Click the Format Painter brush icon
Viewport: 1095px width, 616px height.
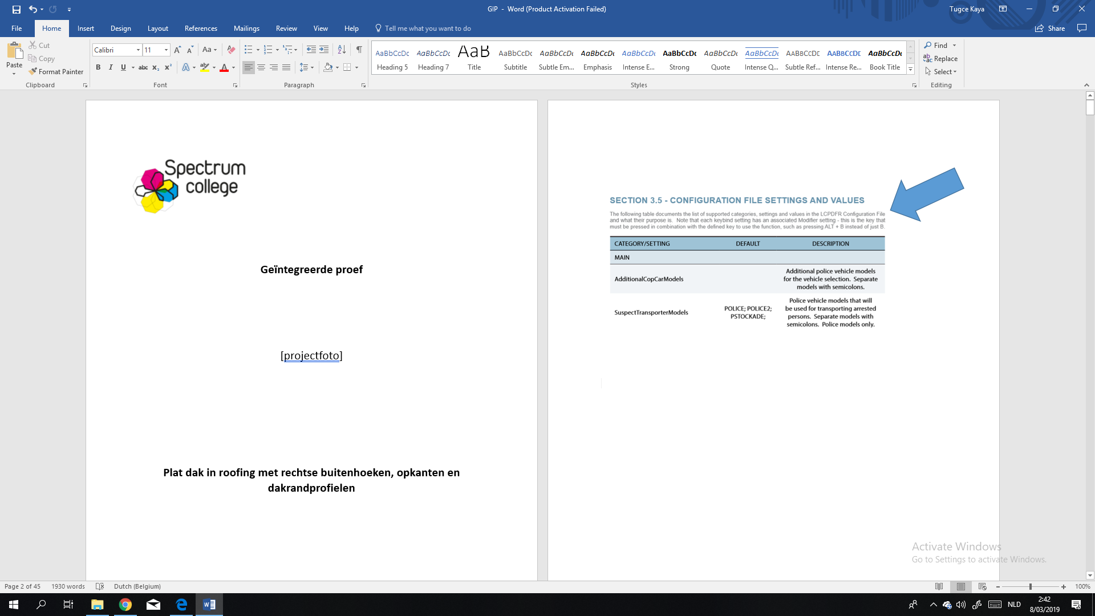(x=33, y=71)
